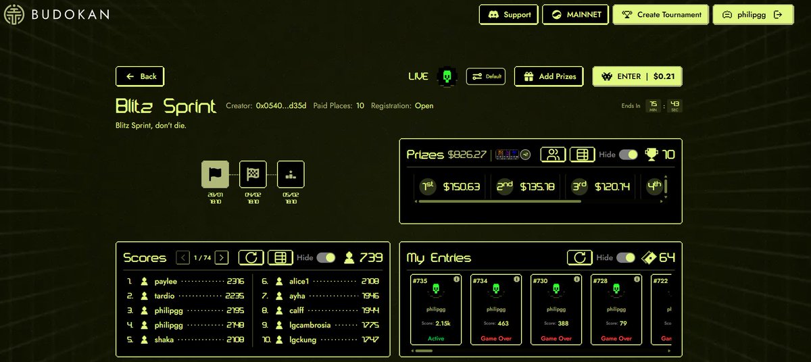Click the trophy icon in Prizes panel
Viewport: 811px width, 362px height.
[651, 155]
